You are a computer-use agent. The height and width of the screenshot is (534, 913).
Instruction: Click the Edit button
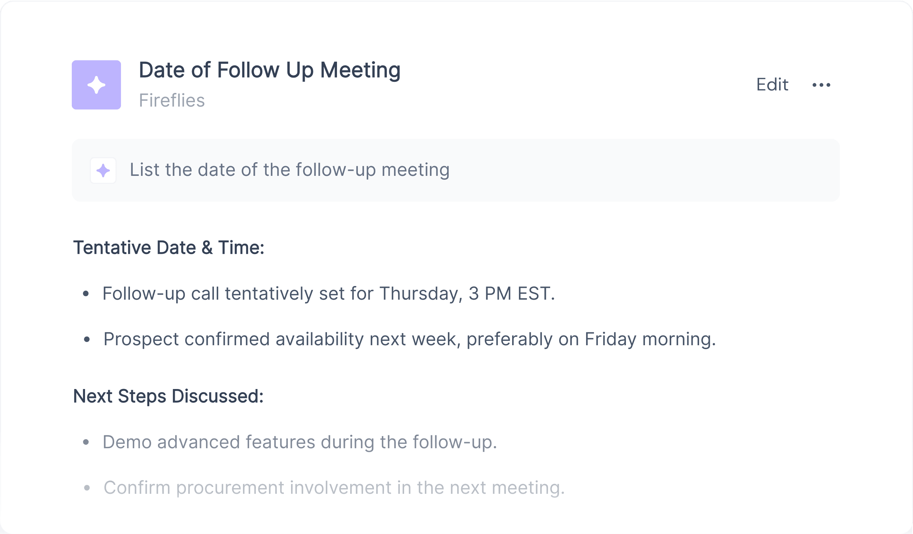[772, 85]
